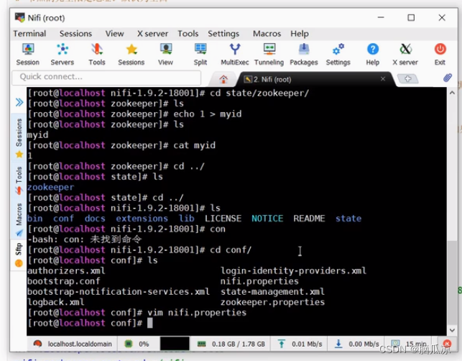Click the Quick connect input field
The width and height of the screenshot is (462, 361).
point(106,77)
